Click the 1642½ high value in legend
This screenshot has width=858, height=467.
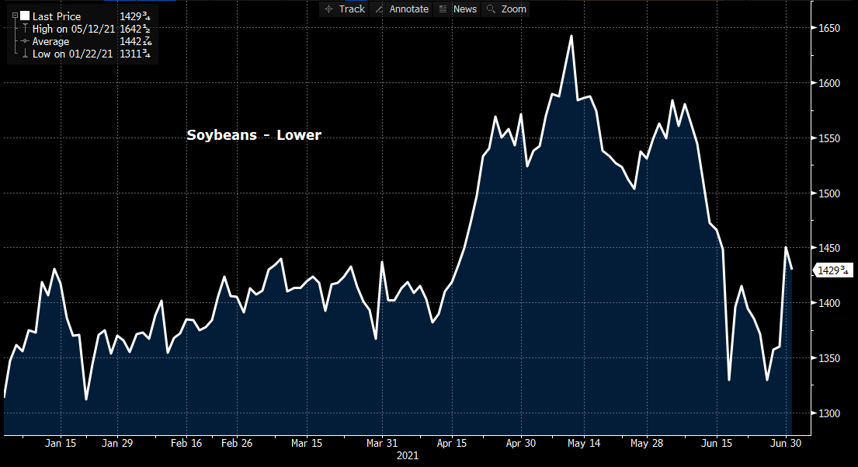point(134,29)
